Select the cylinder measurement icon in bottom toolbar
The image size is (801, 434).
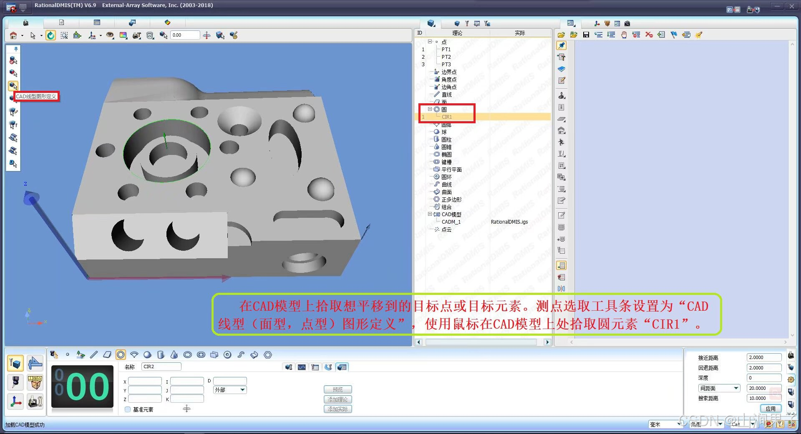click(x=161, y=355)
